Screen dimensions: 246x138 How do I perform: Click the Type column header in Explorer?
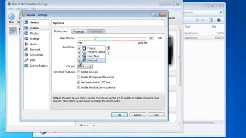[187, 26]
